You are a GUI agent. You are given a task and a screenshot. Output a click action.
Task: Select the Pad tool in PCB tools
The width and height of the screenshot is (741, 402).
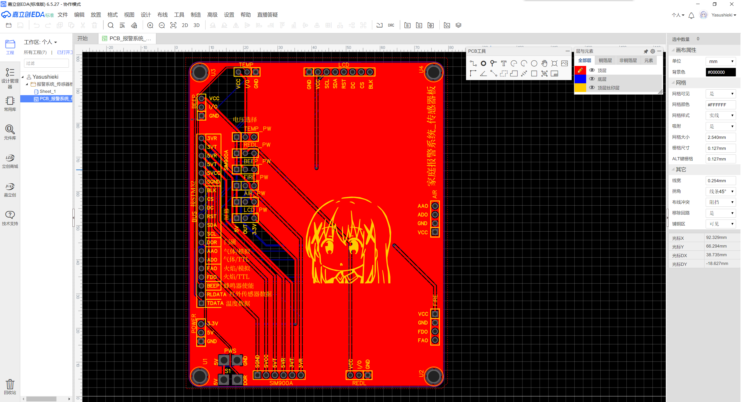tap(483, 63)
